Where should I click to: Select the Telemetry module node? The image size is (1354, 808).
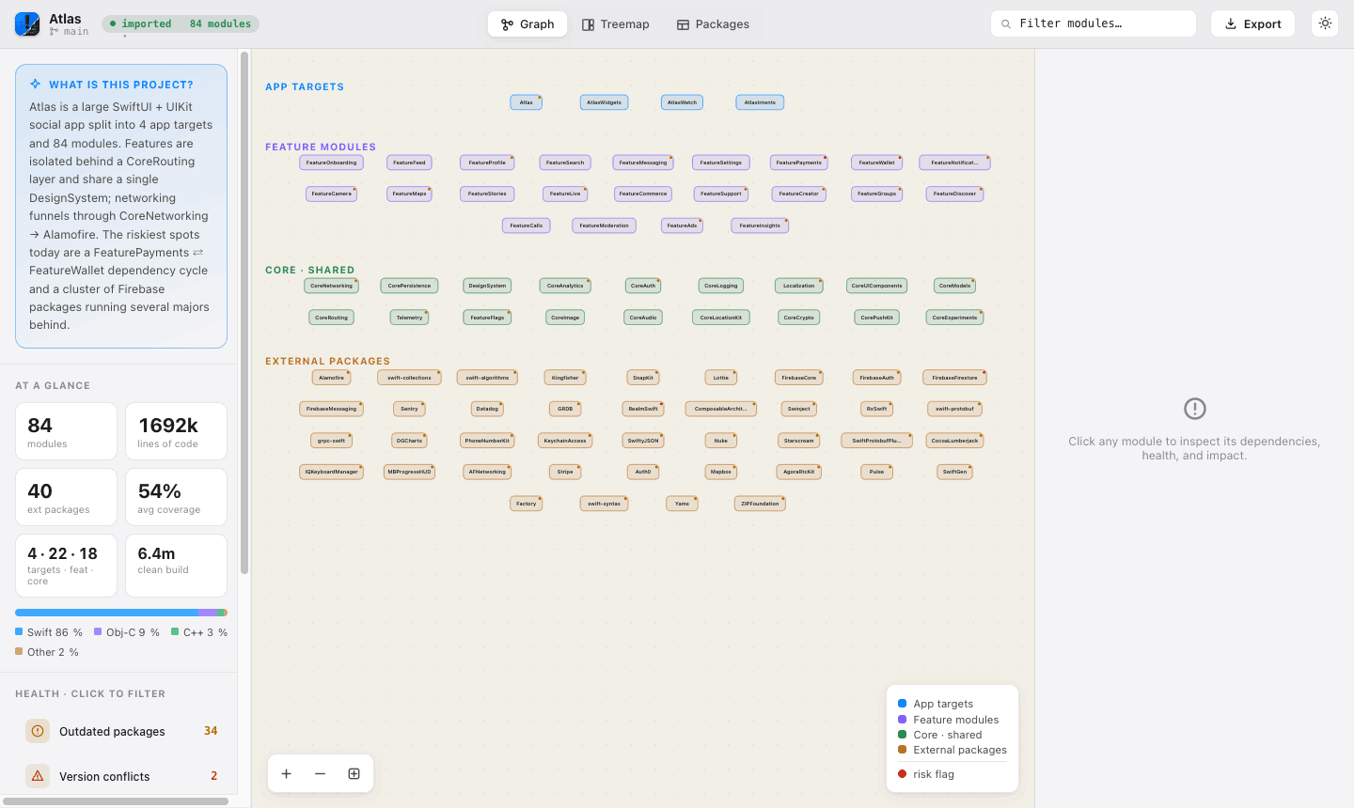coord(409,318)
